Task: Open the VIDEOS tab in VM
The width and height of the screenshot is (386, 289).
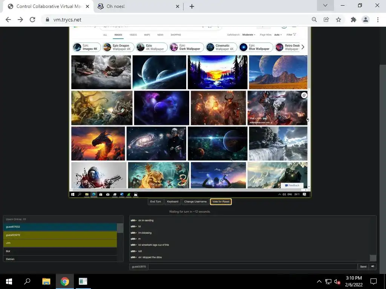Action: point(133,35)
